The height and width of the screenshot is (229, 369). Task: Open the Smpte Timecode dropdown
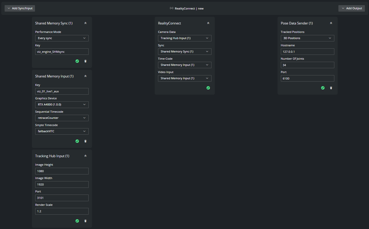62,131
